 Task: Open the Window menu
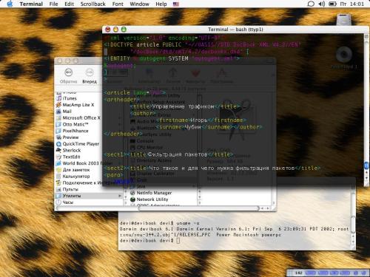pyautogui.click(x=139, y=4)
